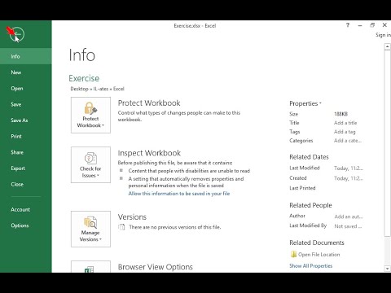Click Show All Properties link
This screenshot has width=391, height=293.
310,266
